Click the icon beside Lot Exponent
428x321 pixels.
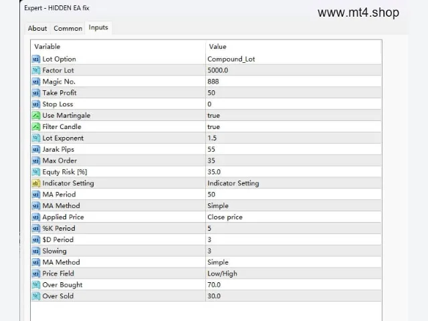pos(35,138)
